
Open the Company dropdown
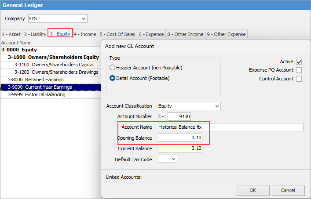pos(84,19)
